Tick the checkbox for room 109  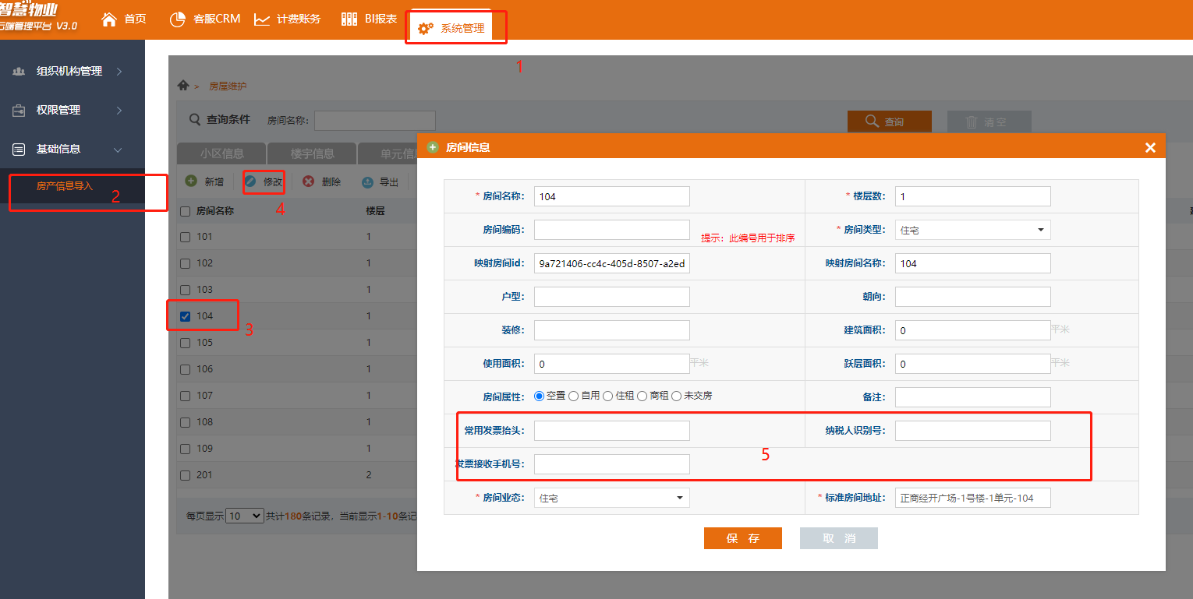185,449
